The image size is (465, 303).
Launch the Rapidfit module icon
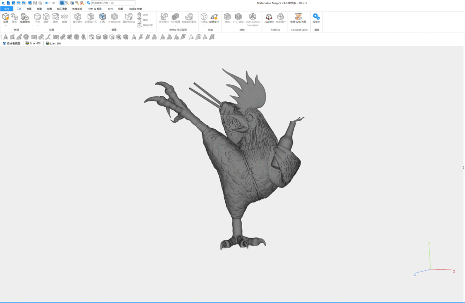click(269, 17)
